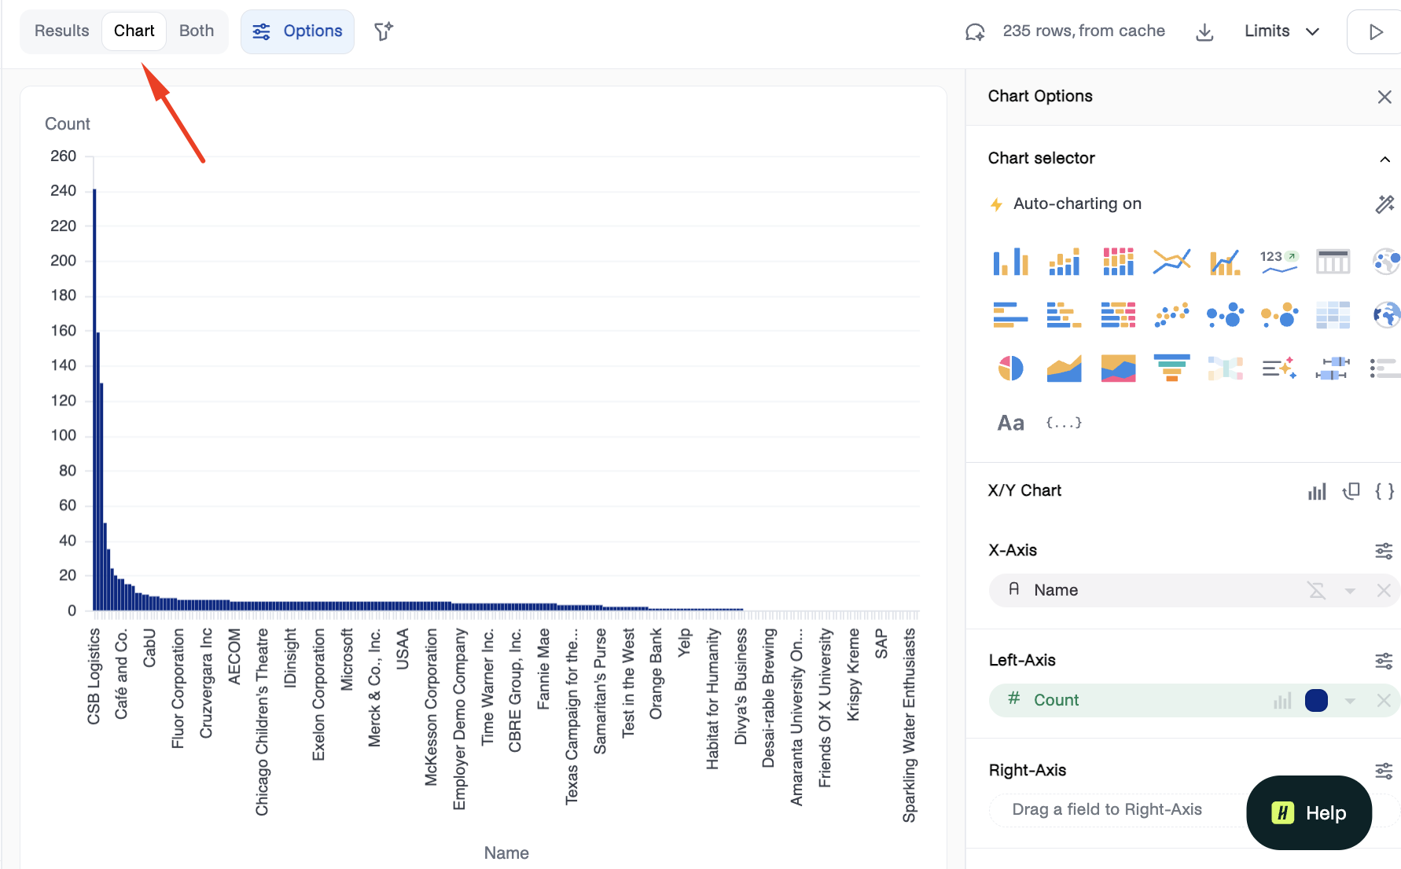Click the Name field pill in X-Axis
This screenshot has width=1401, height=869.
pyautogui.click(x=1194, y=590)
